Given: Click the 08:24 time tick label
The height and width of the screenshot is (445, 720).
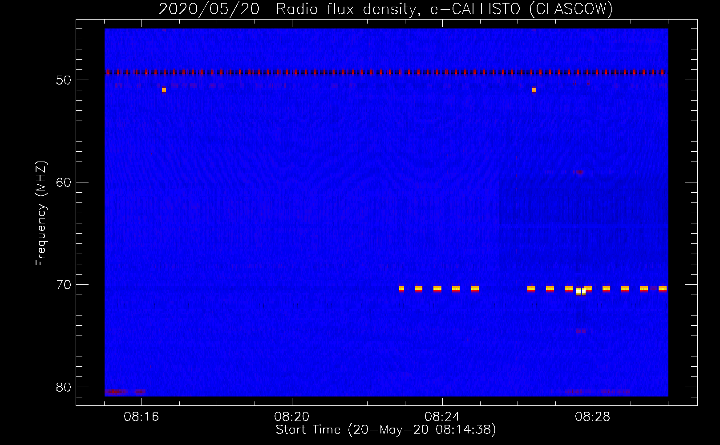Looking at the screenshot, I should click(442, 417).
